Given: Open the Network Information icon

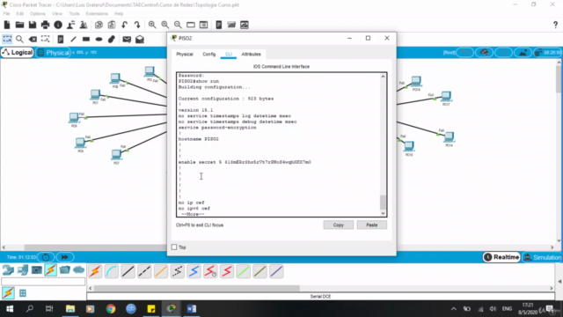Looking at the screenshot, I should click(58, 25).
